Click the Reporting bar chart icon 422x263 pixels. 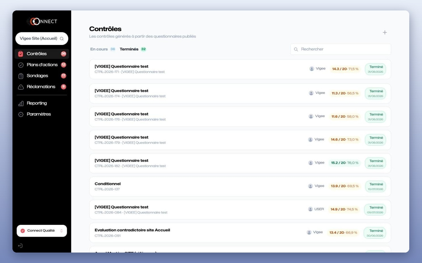tap(21, 104)
